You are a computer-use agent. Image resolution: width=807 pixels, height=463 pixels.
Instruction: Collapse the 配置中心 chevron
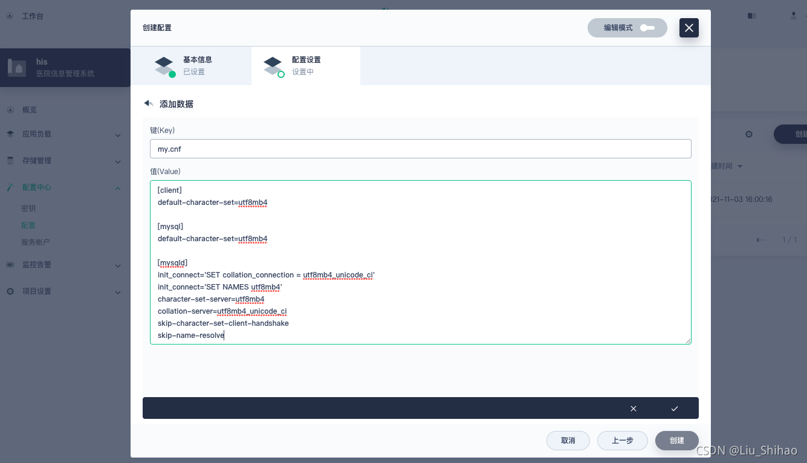pyautogui.click(x=118, y=188)
